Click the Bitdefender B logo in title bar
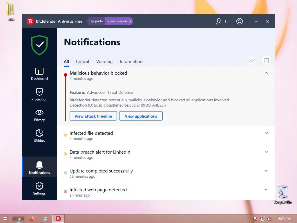The height and width of the screenshot is (223, 297). [30, 21]
